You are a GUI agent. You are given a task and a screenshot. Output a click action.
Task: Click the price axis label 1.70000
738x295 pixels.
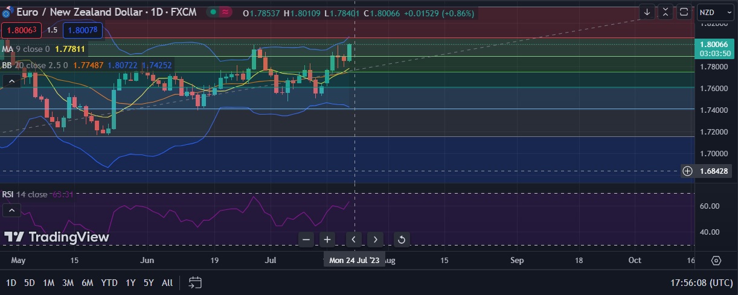pos(713,153)
